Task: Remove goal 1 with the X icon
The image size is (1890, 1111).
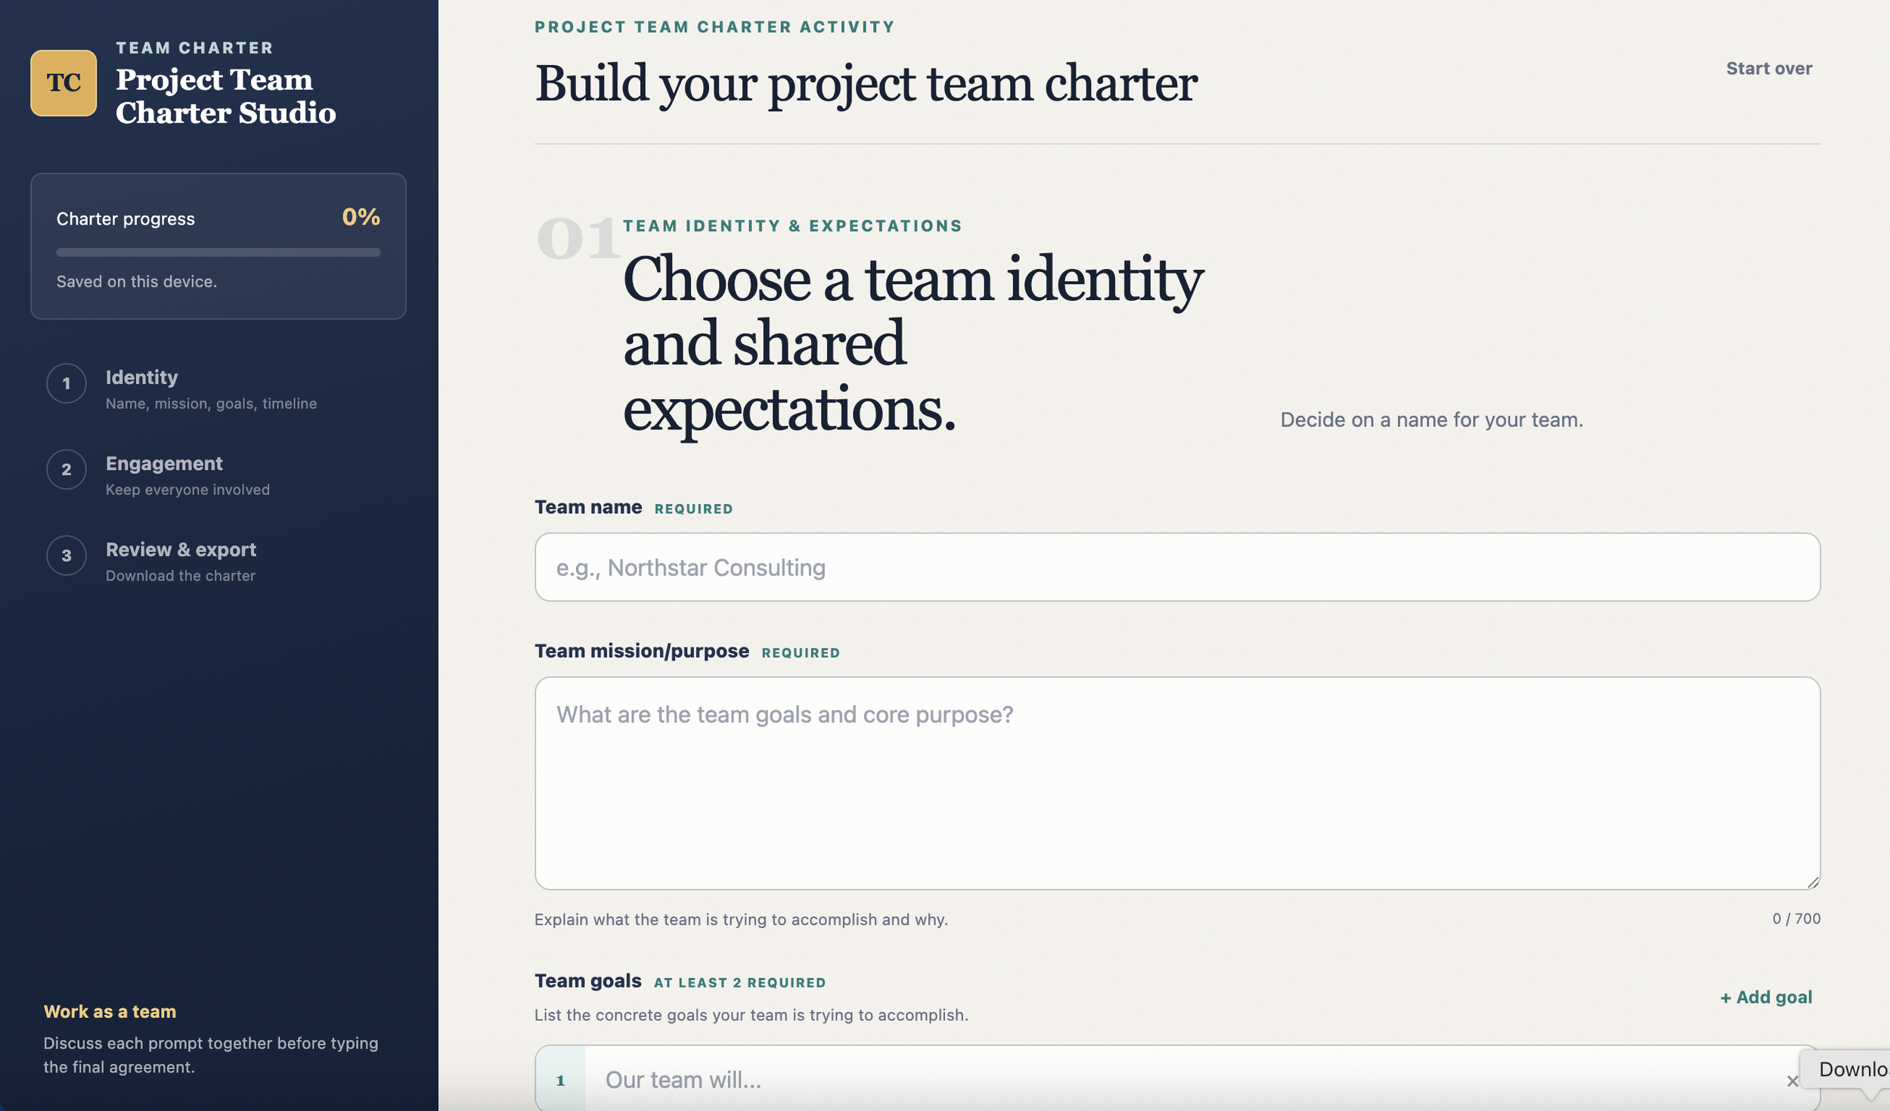Action: [x=1792, y=1081]
